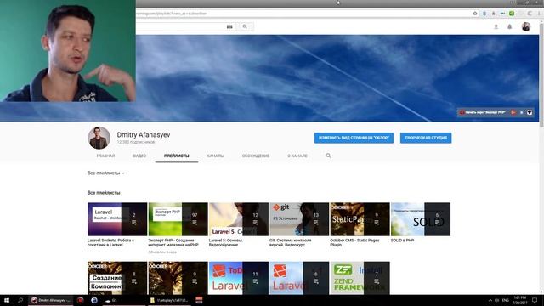The image size is (544, 306).
Task: Click the on-screen keyboard icon in search box
Action: point(229,26)
